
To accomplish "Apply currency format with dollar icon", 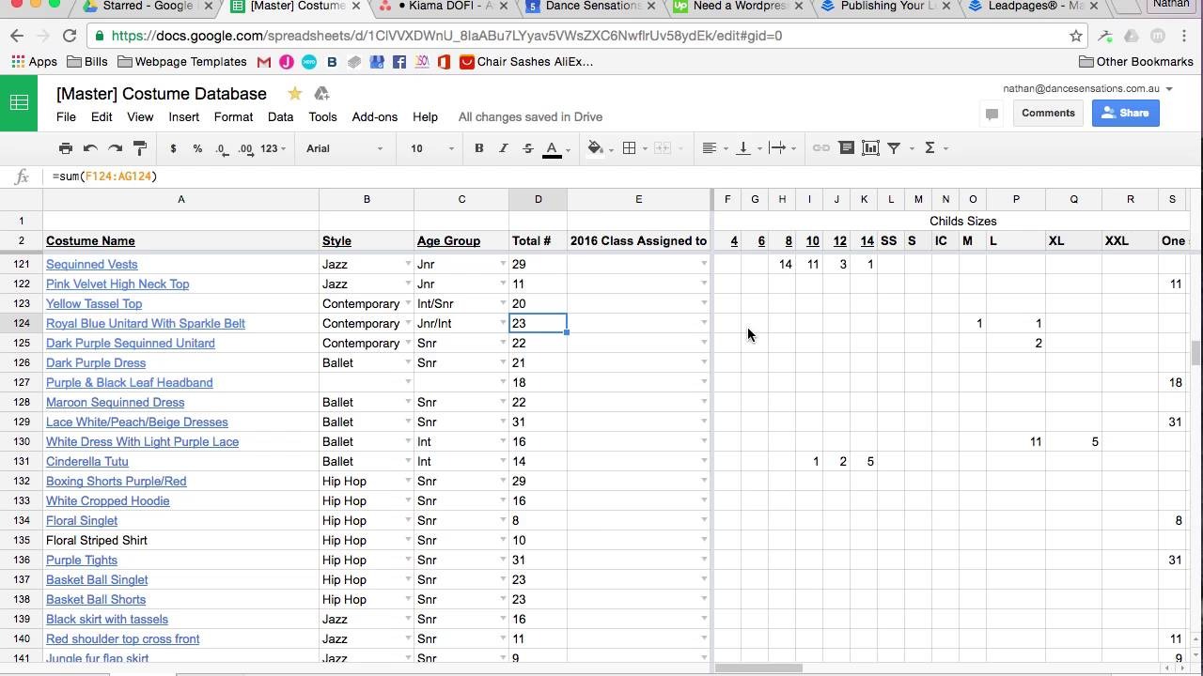I will 172,147.
